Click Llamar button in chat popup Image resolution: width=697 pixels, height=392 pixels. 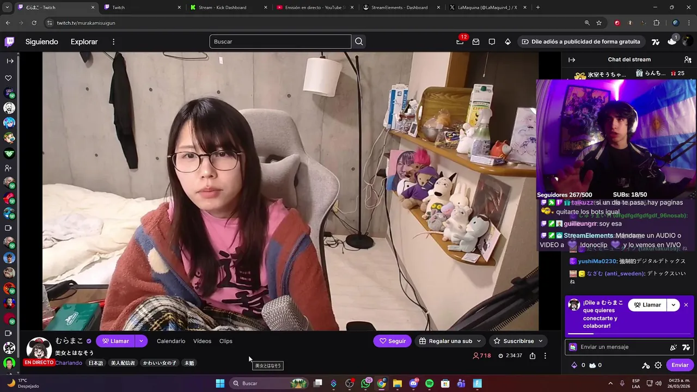pyautogui.click(x=647, y=305)
